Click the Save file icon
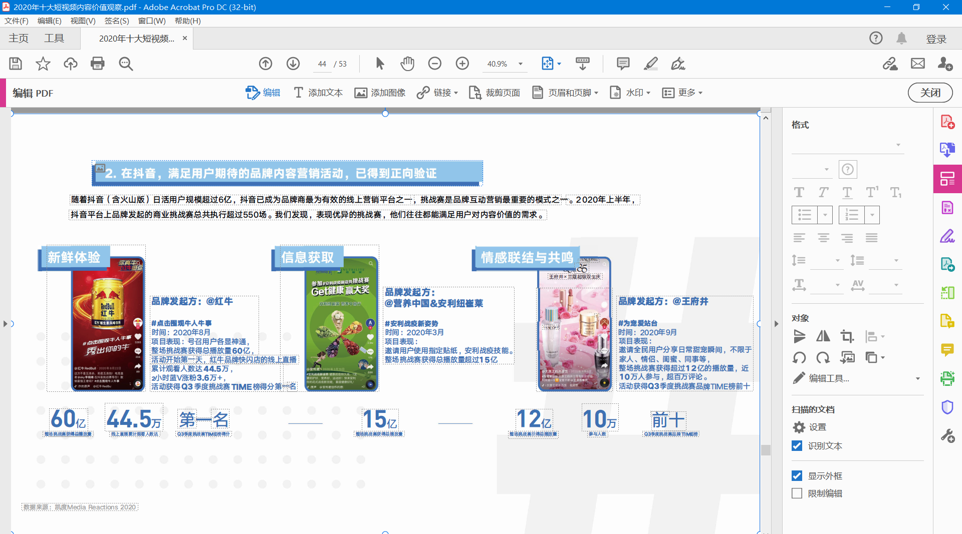 16,64
